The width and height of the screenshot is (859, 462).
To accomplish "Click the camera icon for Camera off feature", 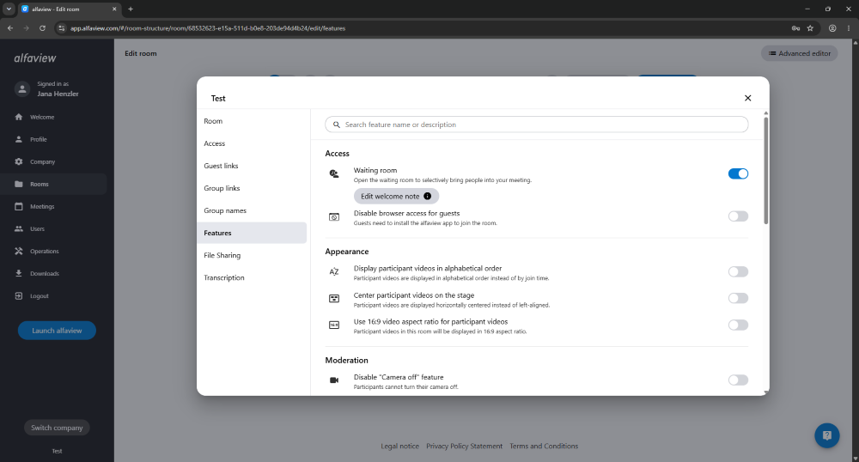I will (334, 380).
